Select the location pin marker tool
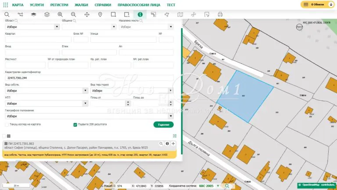 (100, 15)
